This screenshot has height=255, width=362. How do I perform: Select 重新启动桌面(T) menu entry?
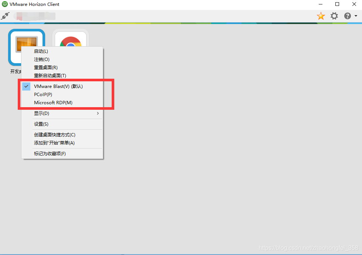click(62, 75)
